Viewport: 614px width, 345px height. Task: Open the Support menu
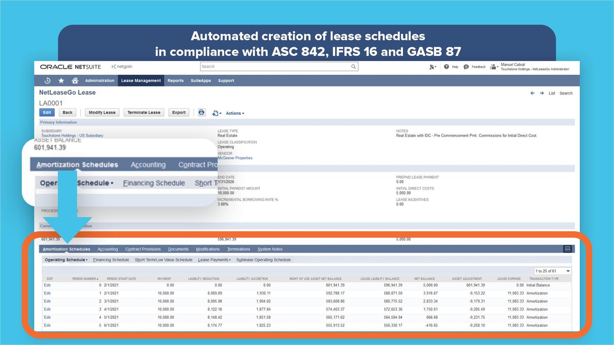226,80
